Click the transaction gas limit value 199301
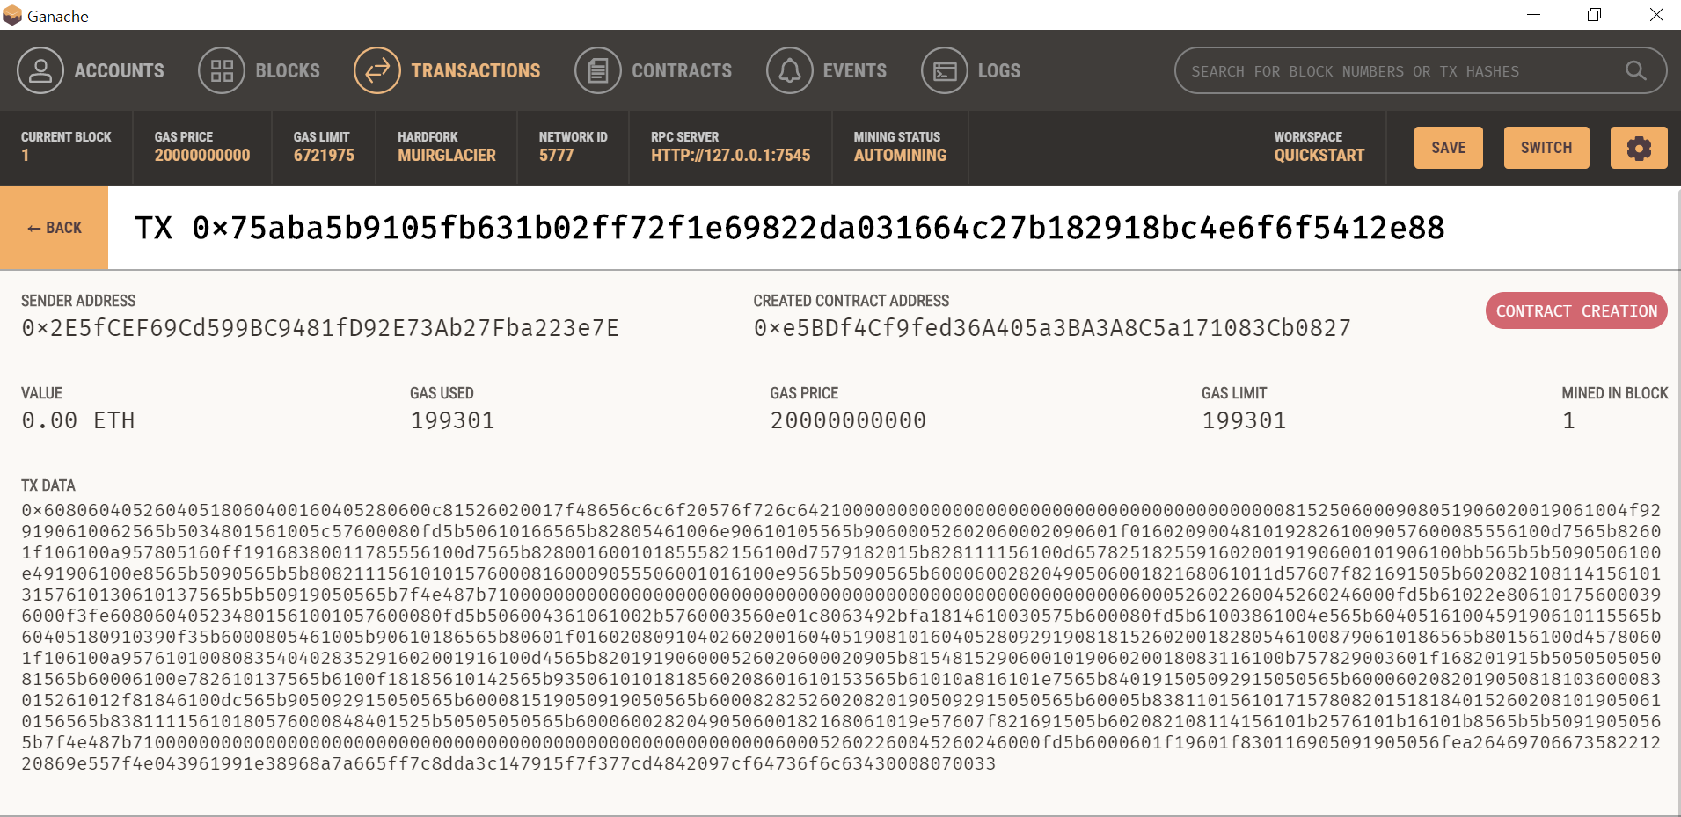Screen dimensions: 1681x817 [1244, 420]
